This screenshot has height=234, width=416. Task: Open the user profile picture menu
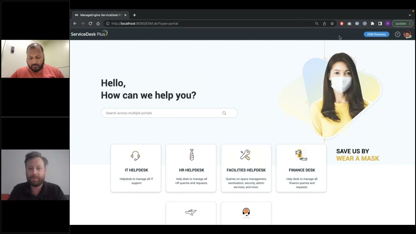tap(408, 34)
